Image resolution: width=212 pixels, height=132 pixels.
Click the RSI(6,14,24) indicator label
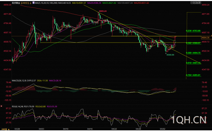pos(18,106)
